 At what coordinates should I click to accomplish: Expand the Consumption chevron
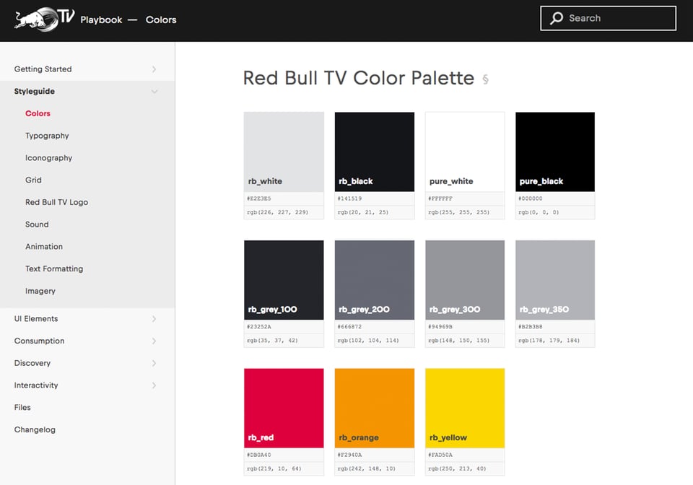pos(154,341)
